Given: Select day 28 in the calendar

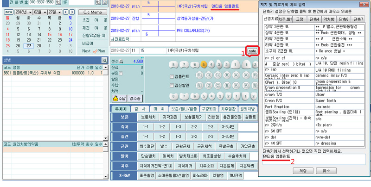Looking at the screenshot, I should (39, 46).
